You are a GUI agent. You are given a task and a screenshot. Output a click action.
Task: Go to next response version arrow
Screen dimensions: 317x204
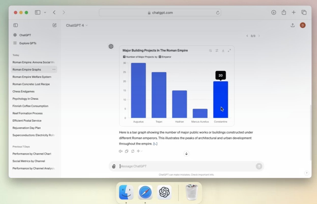[x=259, y=36]
